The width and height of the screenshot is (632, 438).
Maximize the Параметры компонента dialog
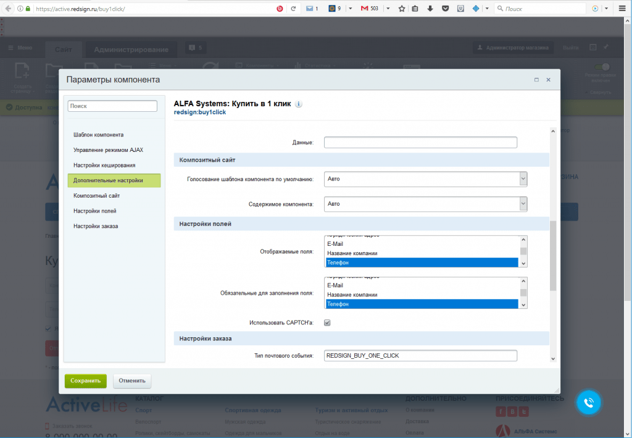tap(536, 80)
